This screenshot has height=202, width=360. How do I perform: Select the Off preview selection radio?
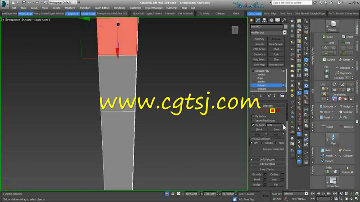252,143
